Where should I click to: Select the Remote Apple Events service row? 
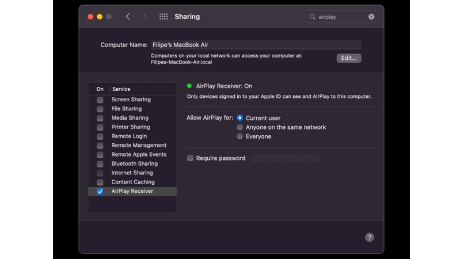(x=132, y=154)
